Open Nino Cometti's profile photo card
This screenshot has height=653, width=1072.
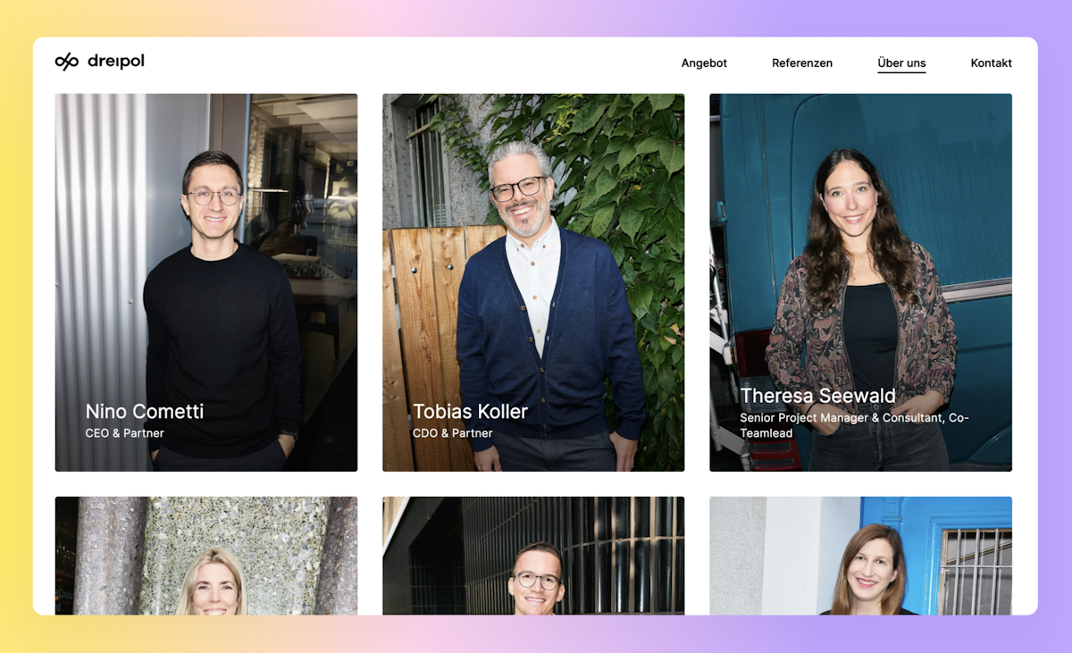(206, 282)
